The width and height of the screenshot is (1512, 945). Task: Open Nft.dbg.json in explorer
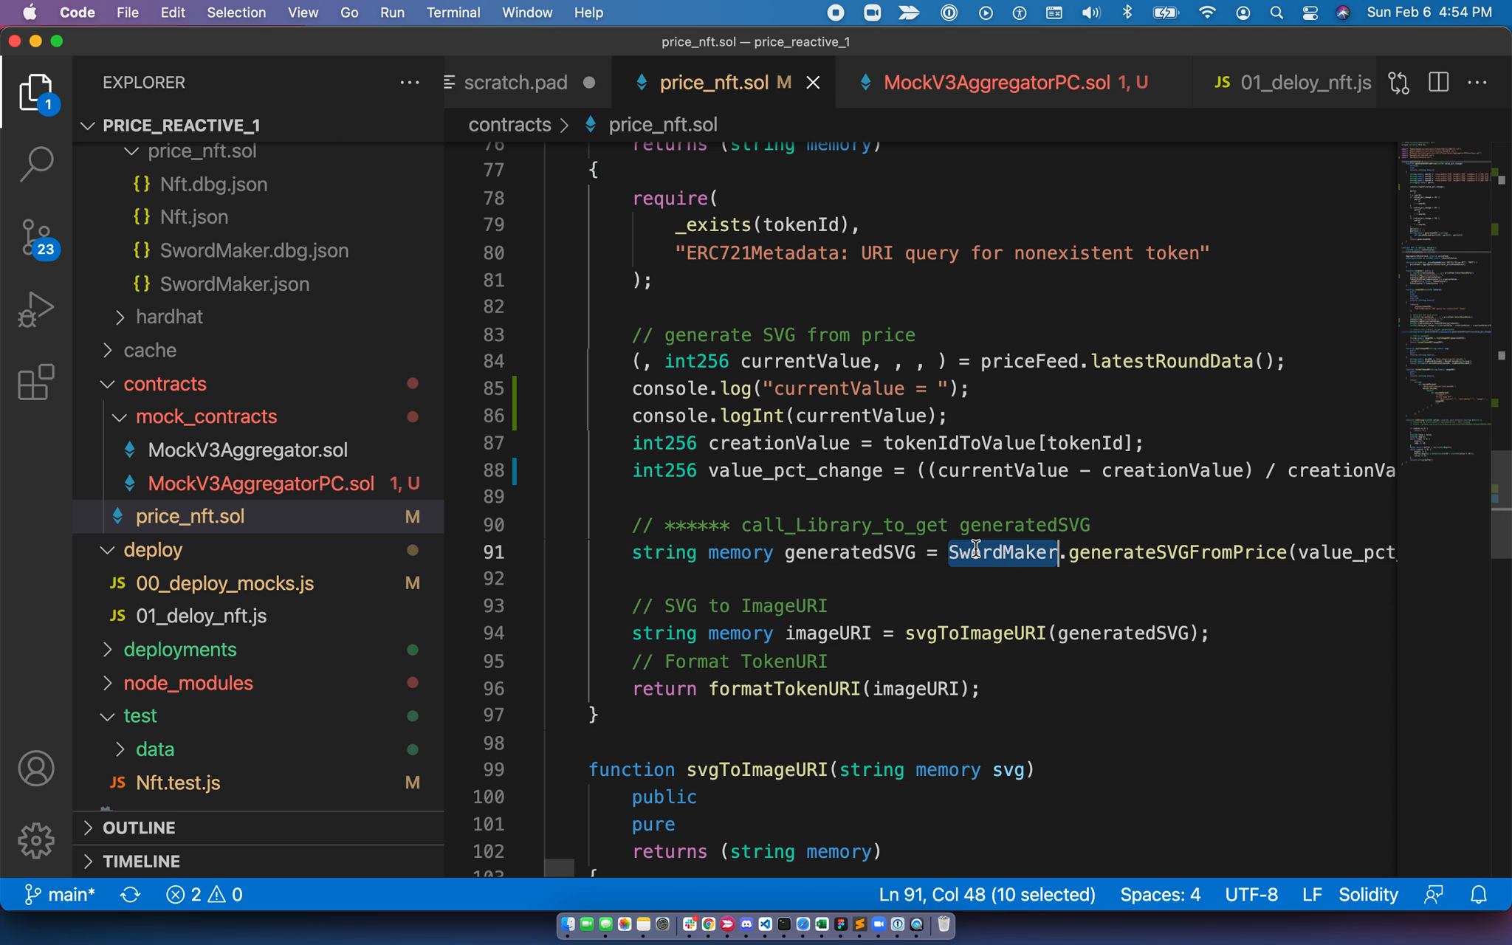(x=258, y=185)
